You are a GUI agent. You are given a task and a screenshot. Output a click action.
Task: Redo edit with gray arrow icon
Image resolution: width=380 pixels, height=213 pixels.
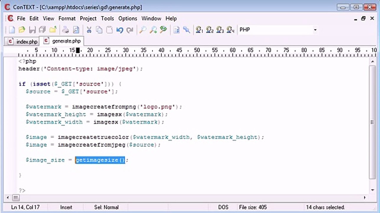point(130,30)
